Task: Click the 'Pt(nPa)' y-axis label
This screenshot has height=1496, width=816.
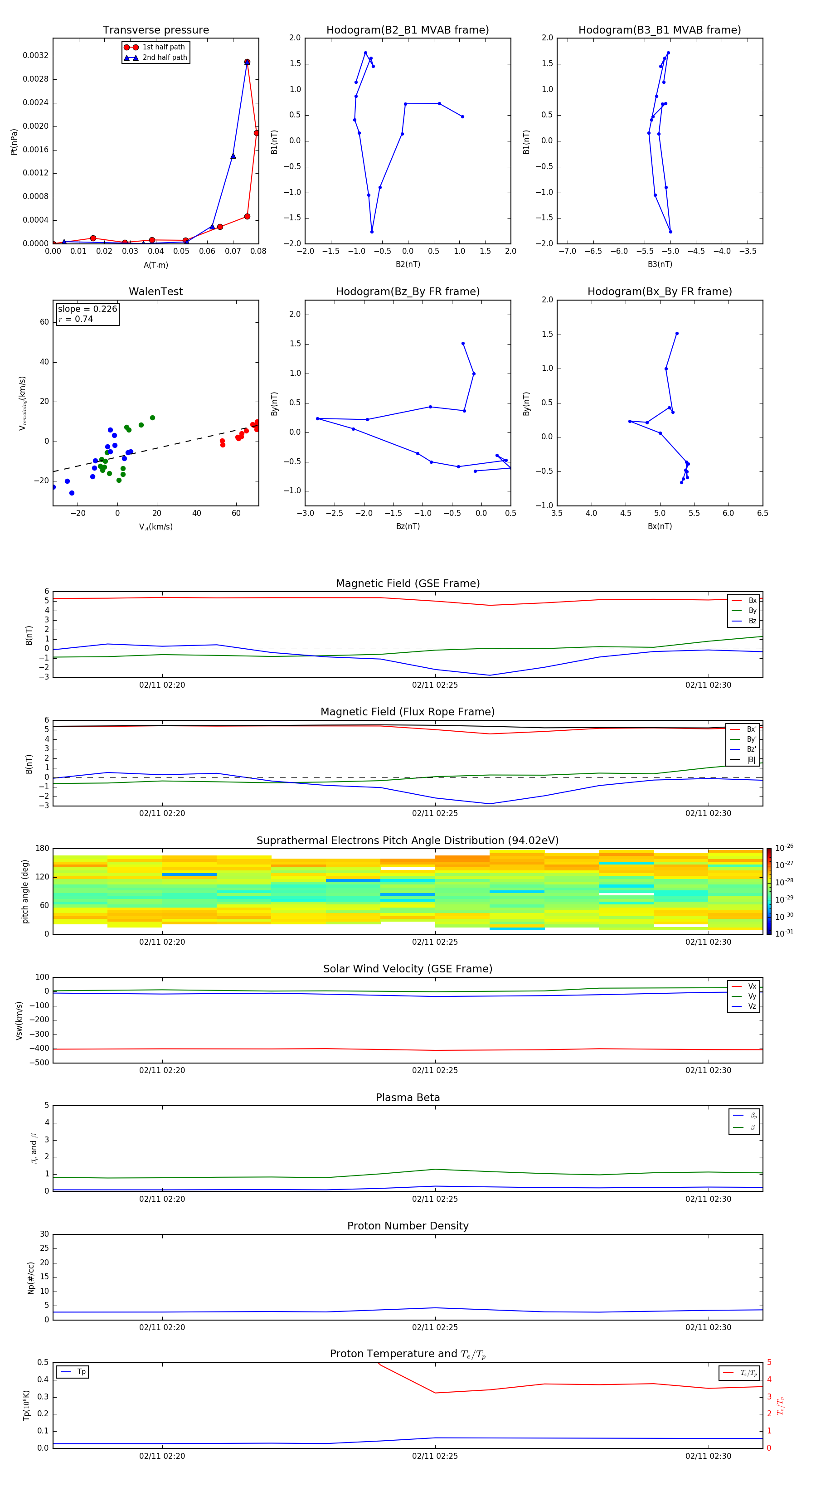Action: pos(14,141)
